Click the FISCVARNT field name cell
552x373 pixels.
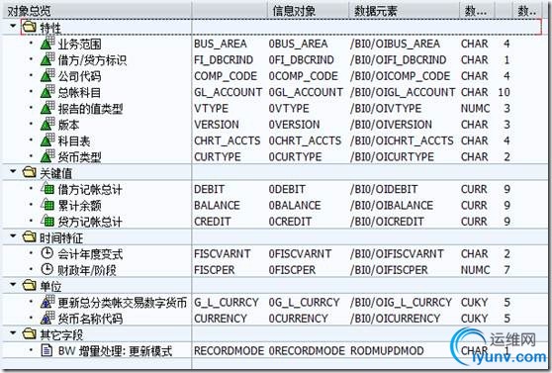(223, 254)
